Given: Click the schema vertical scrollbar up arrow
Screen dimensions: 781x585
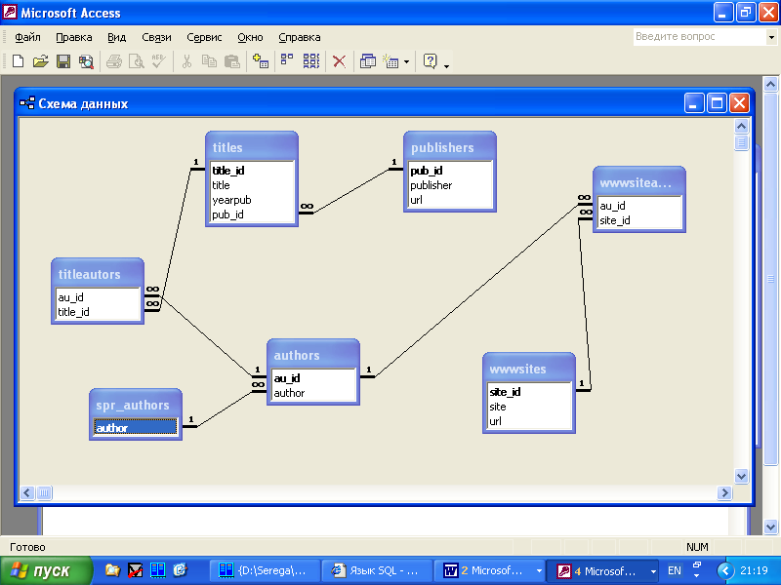Looking at the screenshot, I should 741,127.
